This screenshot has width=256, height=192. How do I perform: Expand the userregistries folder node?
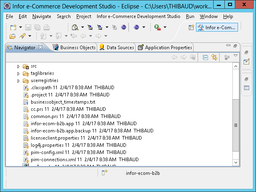point(18,81)
